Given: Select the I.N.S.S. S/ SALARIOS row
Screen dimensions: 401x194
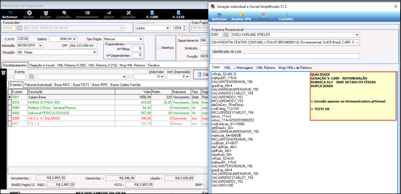Looking at the screenshot, I should click(x=108, y=118).
